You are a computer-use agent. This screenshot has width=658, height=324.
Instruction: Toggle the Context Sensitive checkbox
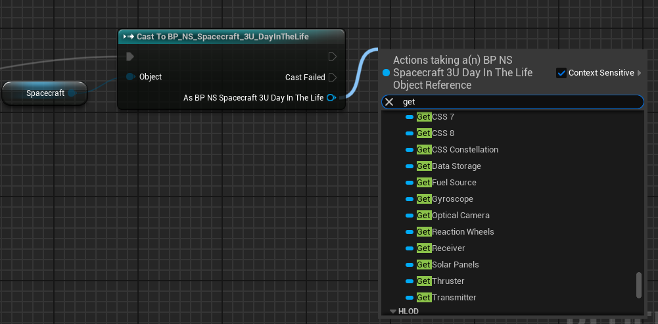pyautogui.click(x=561, y=73)
